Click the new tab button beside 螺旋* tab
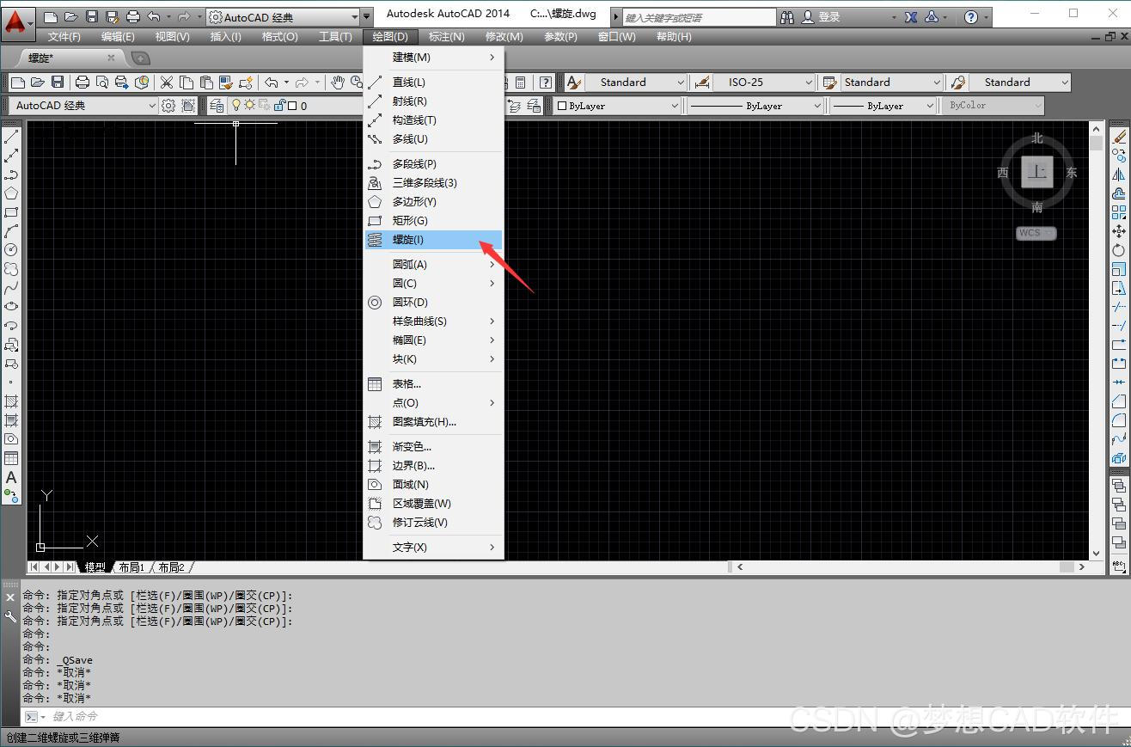The height and width of the screenshot is (747, 1131). pyautogui.click(x=139, y=58)
